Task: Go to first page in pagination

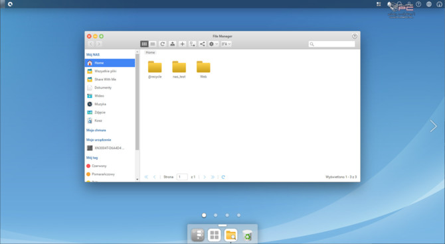Action: [x=146, y=177]
